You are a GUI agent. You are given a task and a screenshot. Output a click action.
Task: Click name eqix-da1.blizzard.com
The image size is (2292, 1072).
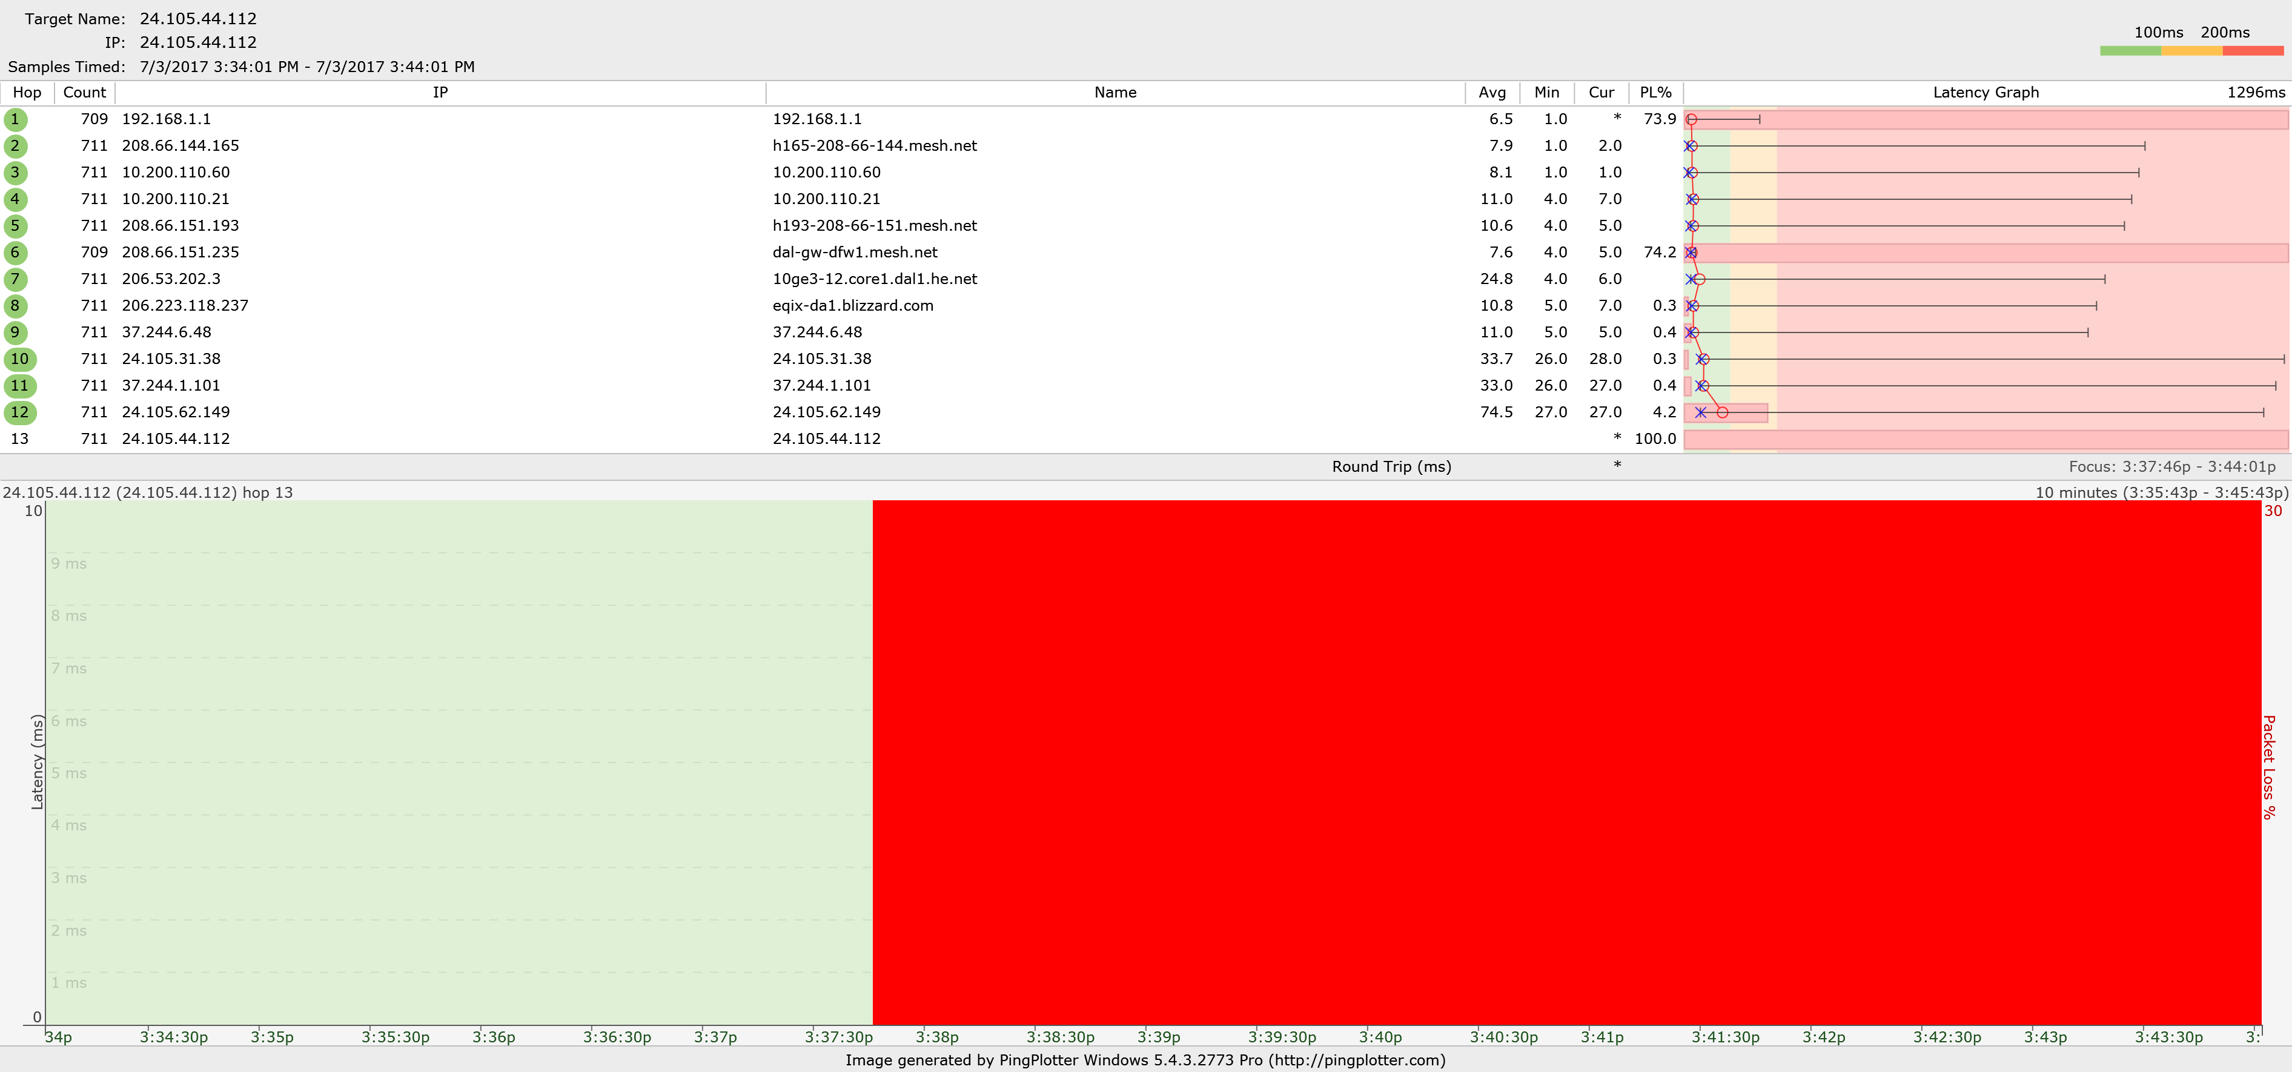click(x=852, y=306)
